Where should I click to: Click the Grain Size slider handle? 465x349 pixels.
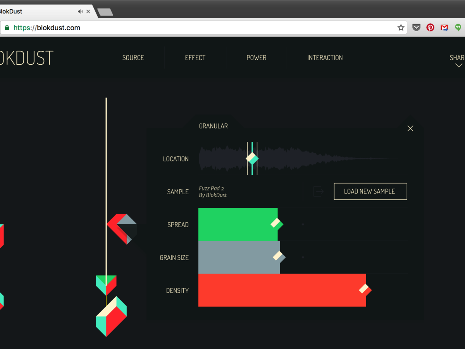coord(279,256)
